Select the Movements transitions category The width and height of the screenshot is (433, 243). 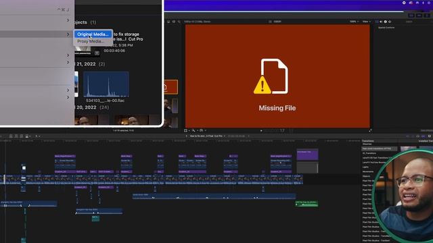[368, 171]
